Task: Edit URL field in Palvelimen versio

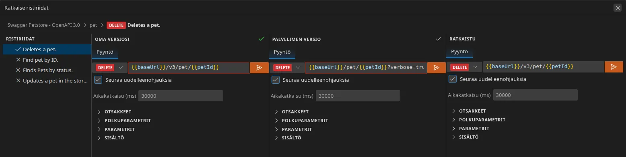Action: tap(366, 68)
